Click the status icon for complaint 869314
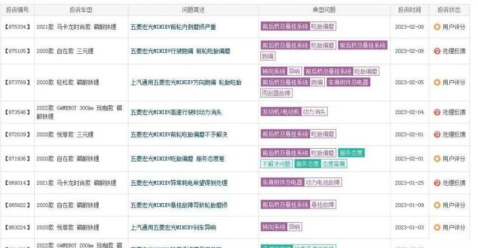The image size is (478, 248). [437, 183]
